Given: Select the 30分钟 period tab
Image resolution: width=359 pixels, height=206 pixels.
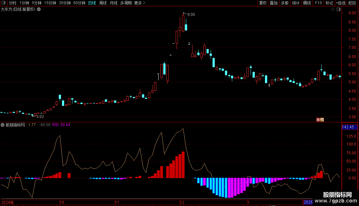Looking at the screenshot, I should click(x=65, y=3).
